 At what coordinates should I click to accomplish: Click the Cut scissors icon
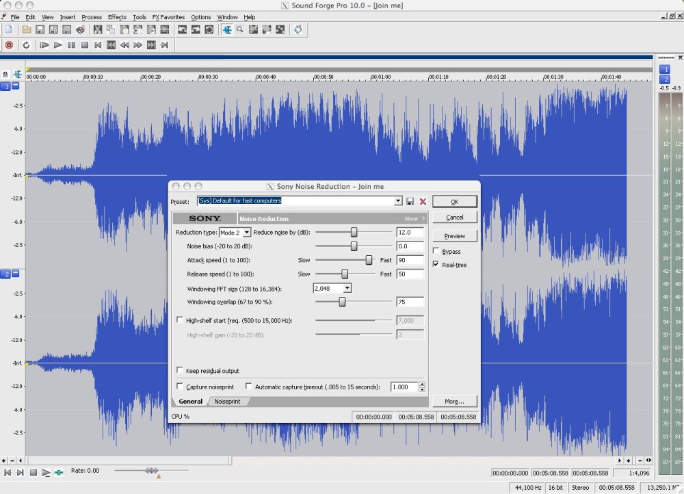tap(98, 29)
